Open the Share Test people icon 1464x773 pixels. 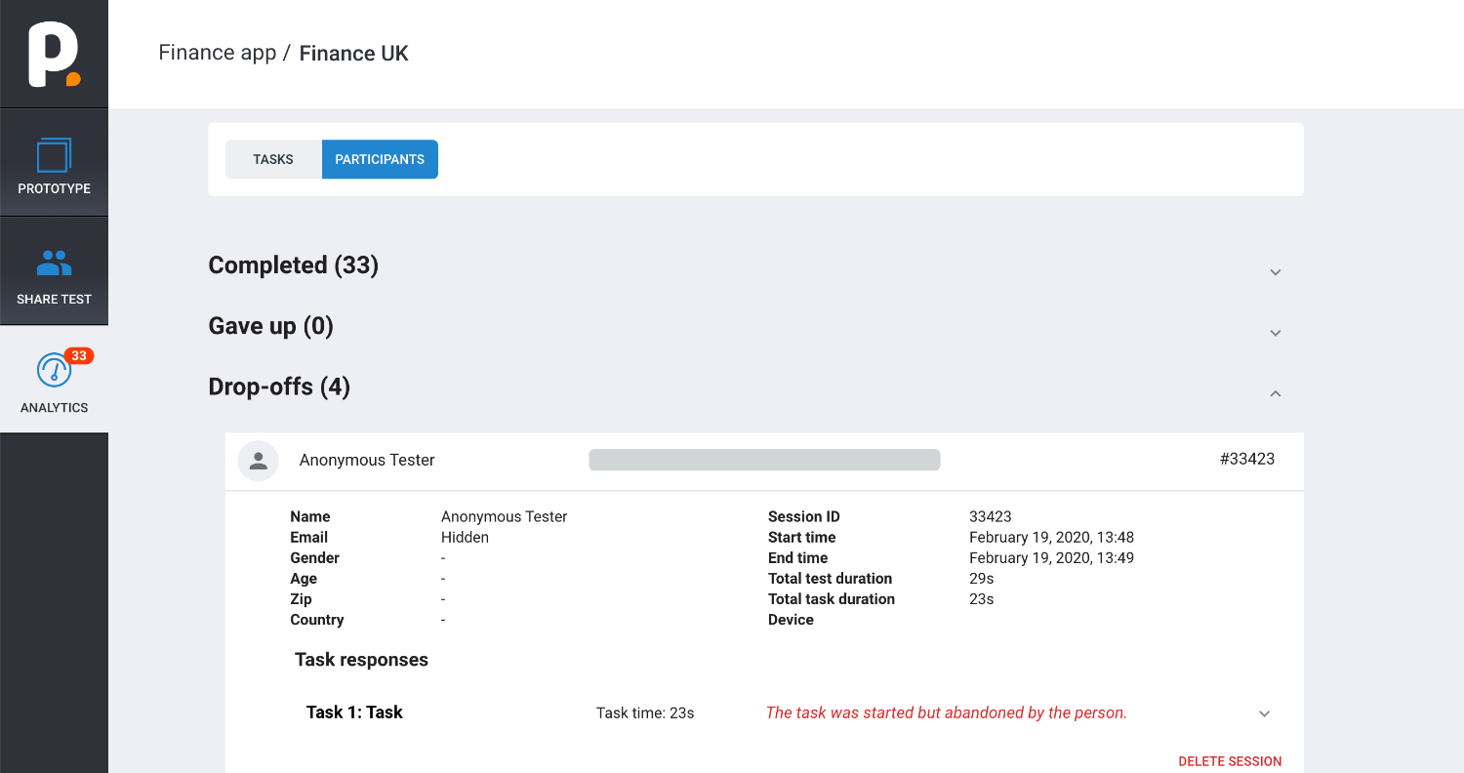click(x=54, y=264)
